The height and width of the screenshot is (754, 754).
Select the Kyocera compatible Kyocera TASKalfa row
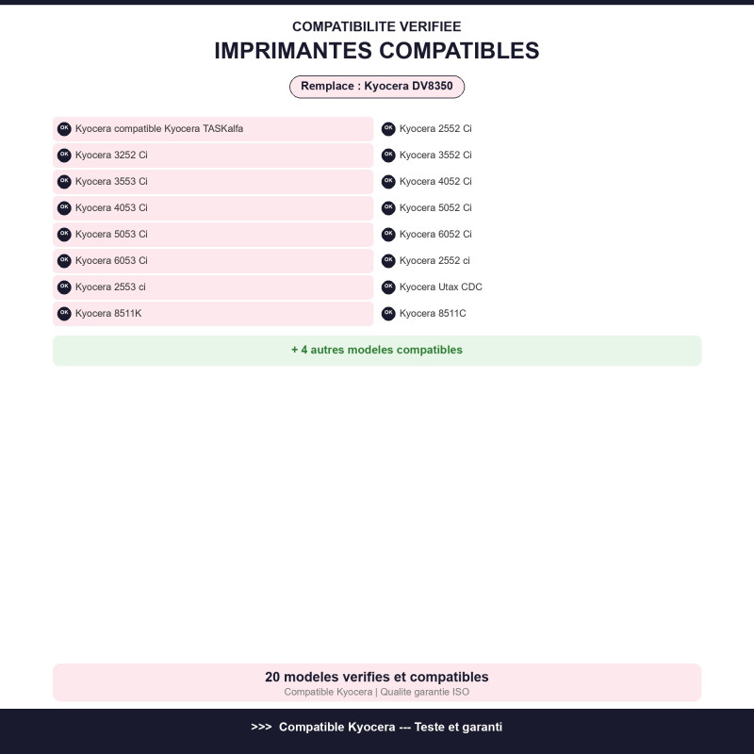[x=213, y=129]
